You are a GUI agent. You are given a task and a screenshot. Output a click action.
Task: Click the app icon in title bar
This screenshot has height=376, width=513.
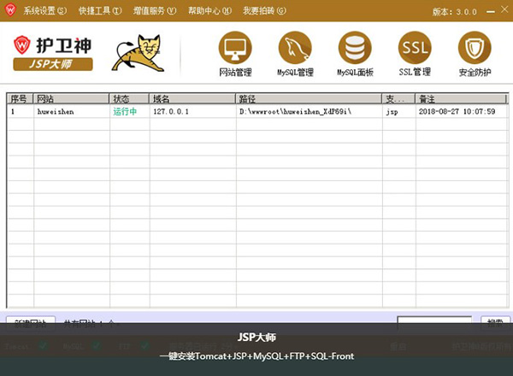point(11,11)
